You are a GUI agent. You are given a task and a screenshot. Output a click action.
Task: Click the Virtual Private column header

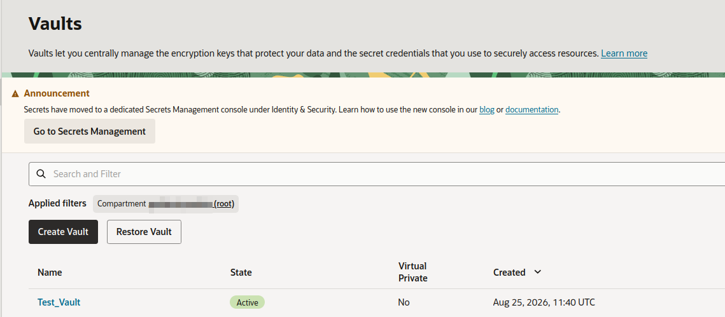[x=412, y=273]
